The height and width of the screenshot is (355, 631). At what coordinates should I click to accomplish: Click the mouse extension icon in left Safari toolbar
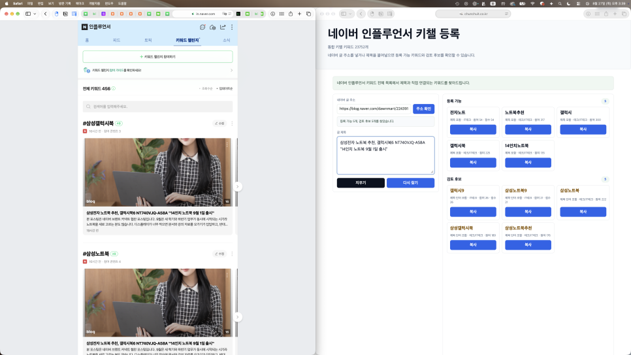56,14
